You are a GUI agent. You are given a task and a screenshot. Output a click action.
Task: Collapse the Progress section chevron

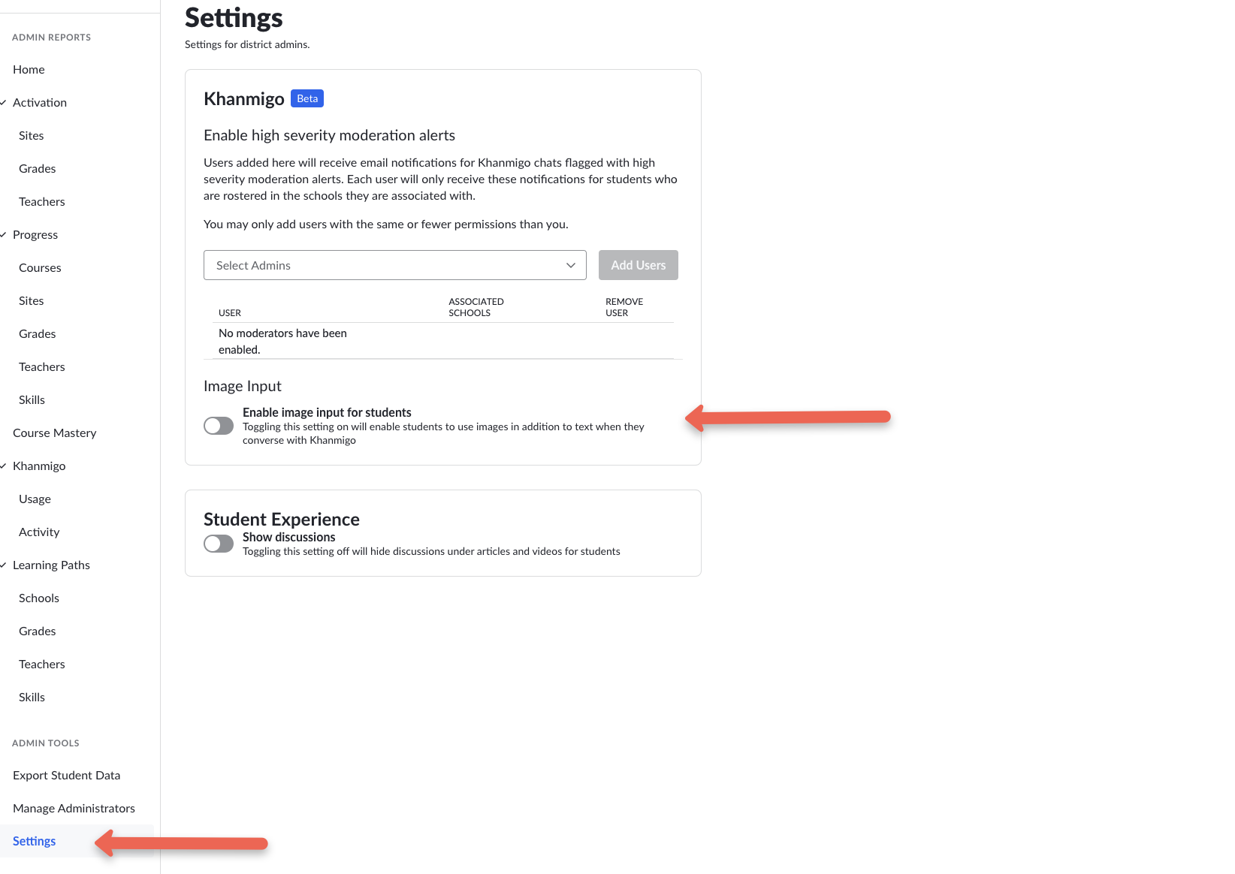click(x=4, y=235)
